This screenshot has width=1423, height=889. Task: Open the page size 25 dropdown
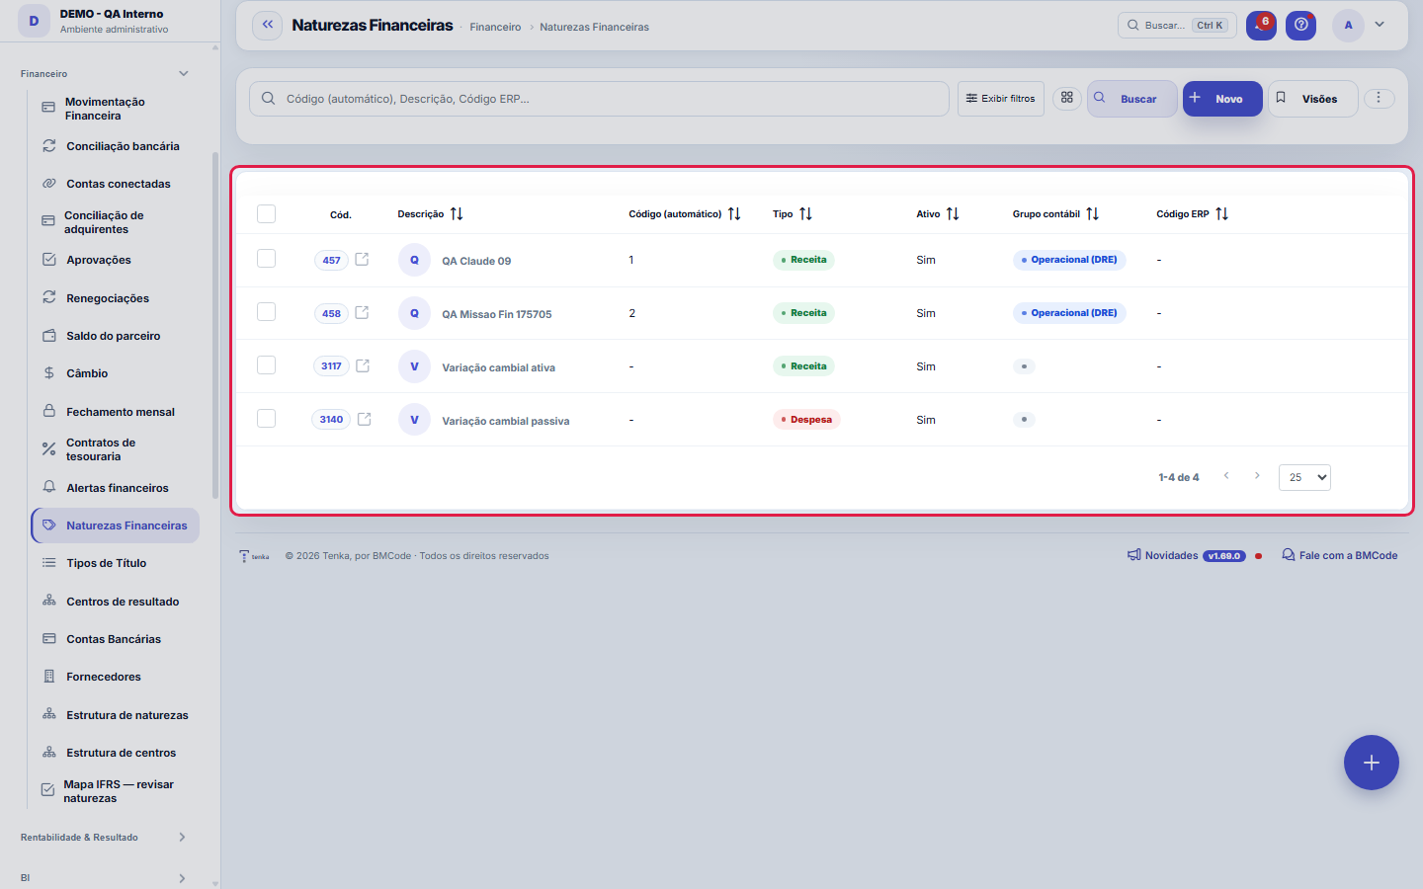(1304, 477)
